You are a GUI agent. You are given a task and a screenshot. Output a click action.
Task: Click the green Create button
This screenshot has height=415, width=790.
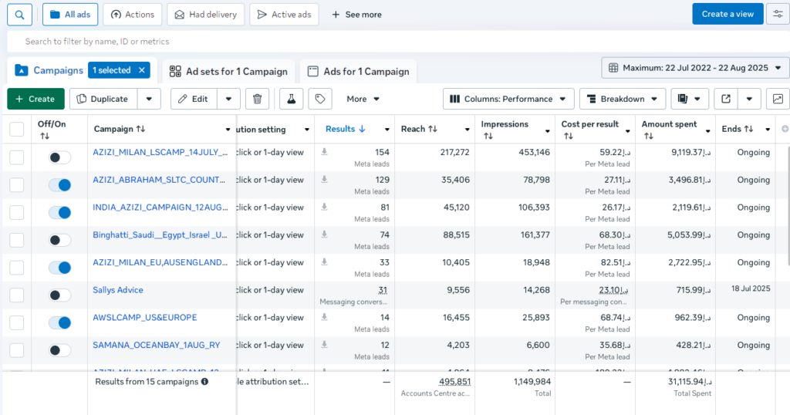[x=35, y=99]
